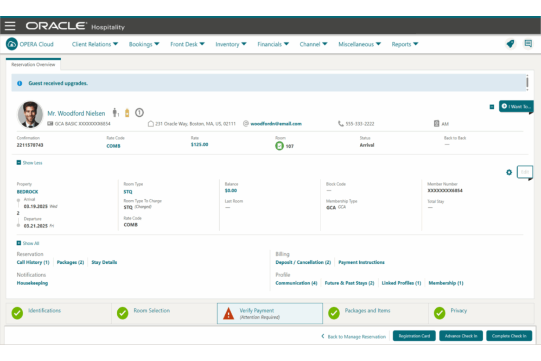Open the Packages and Items step
The width and height of the screenshot is (541, 361).
tap(375, 313)
